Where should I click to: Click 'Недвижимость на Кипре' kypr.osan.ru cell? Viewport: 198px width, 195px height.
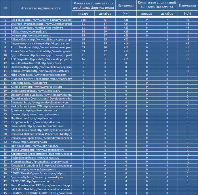tap(41, 43)
